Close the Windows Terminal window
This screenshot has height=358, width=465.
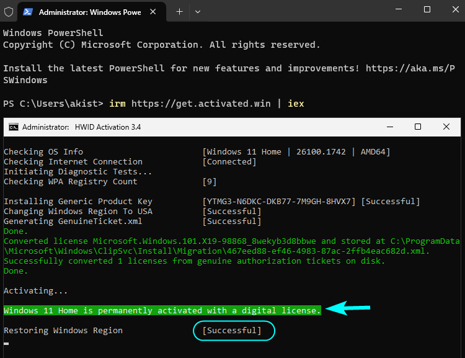[456, 9]
